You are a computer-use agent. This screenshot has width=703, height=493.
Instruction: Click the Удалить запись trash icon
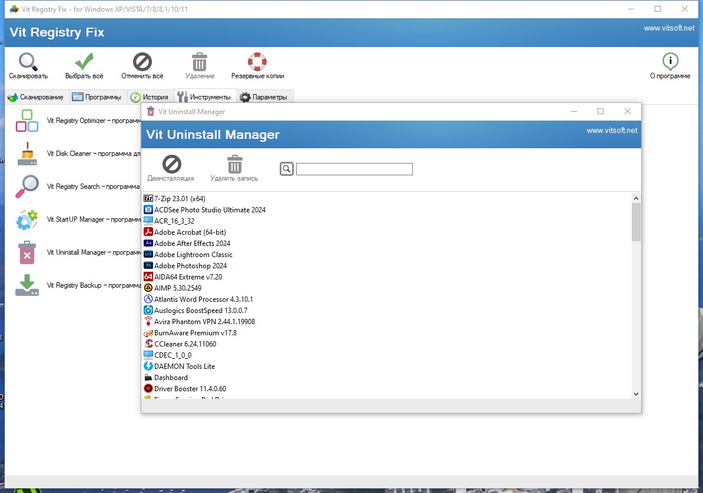[234, 164]
